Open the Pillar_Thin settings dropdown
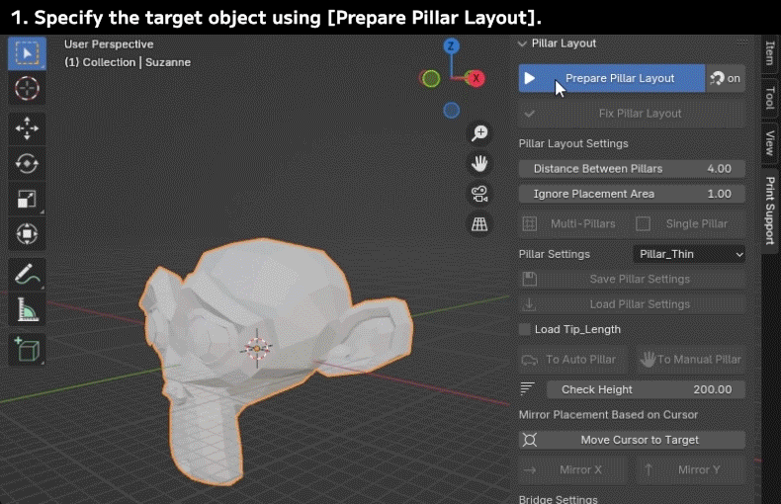This screenshot has height=504, width=781. (689, 254)
